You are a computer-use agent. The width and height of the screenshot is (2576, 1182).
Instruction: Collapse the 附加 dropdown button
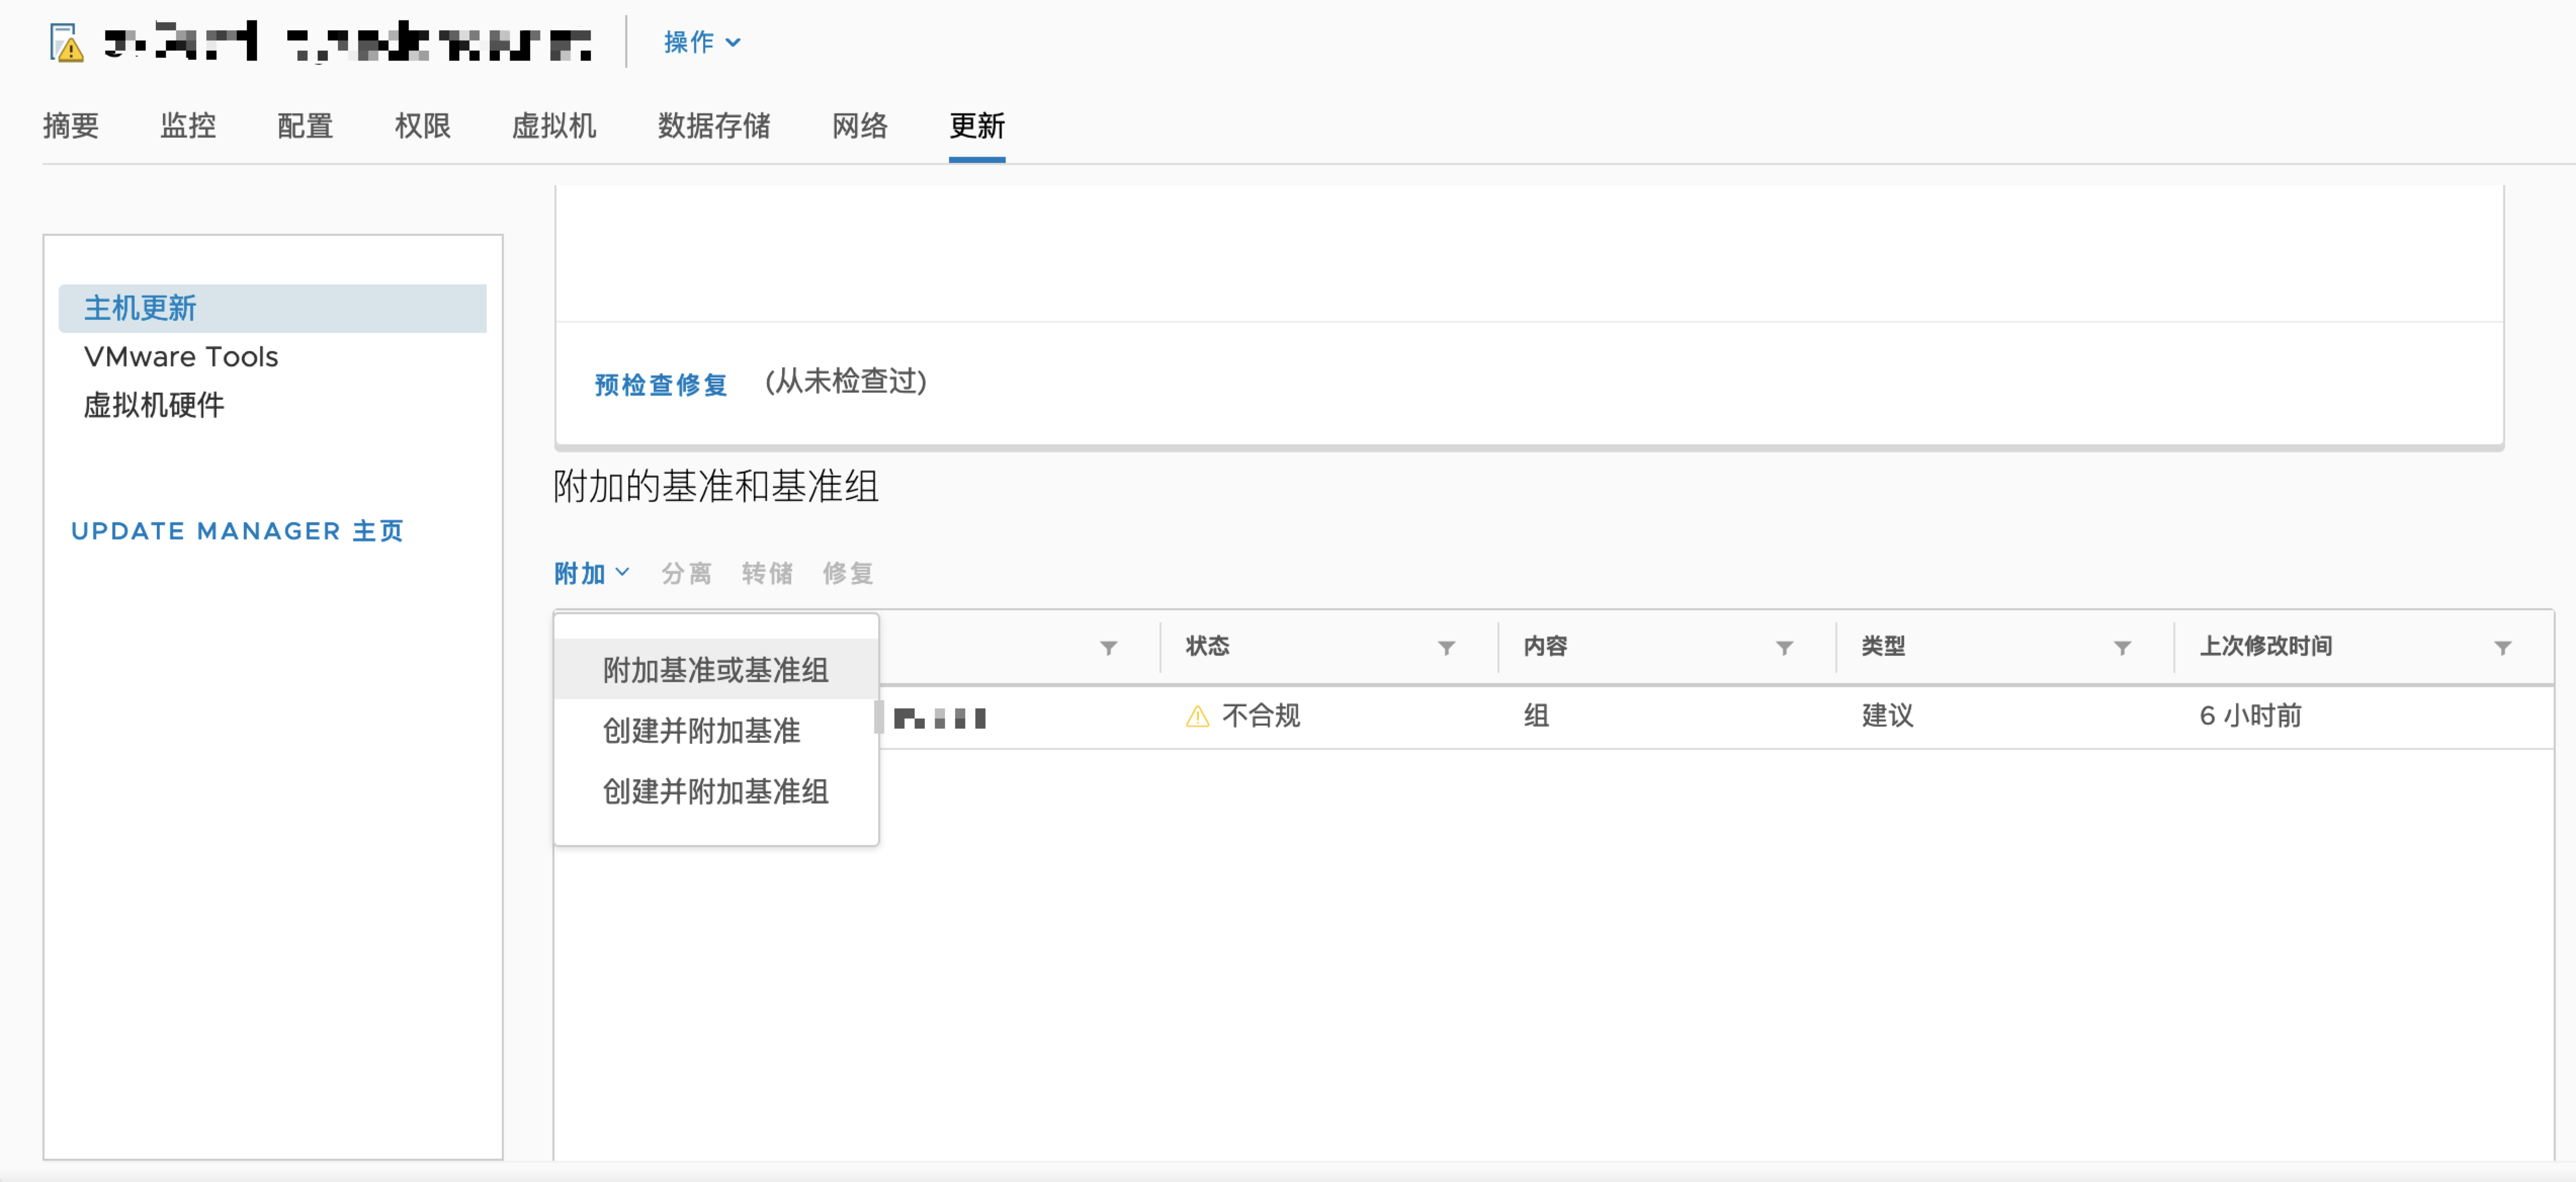[591, 573]
